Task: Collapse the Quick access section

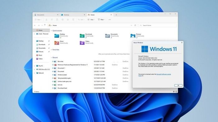Action: click(x=52, y=31)
